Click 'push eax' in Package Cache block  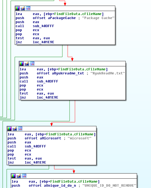click(x=27, y=22)
